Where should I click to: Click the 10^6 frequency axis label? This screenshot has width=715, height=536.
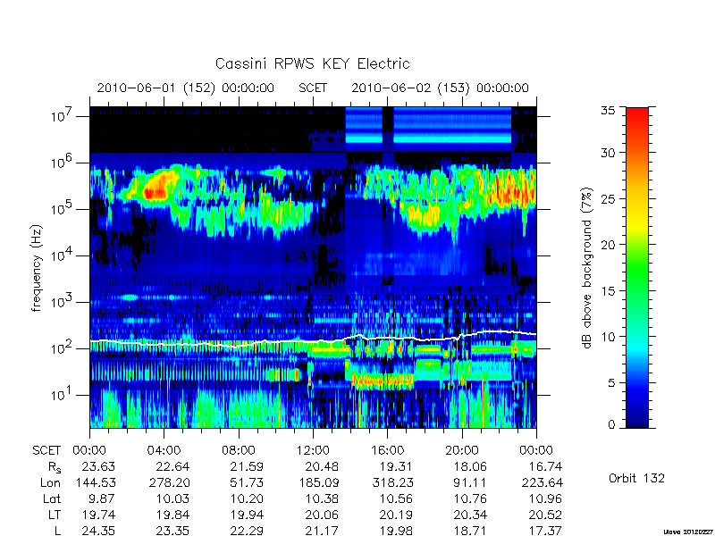point(63,163)
